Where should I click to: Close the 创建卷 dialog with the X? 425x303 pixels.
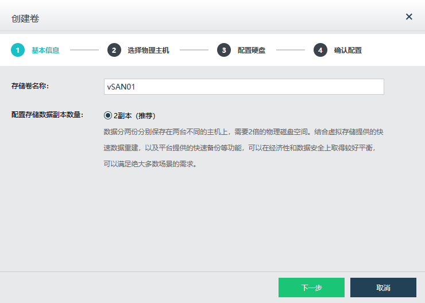point(409,17)
